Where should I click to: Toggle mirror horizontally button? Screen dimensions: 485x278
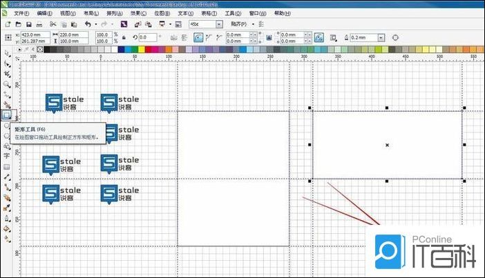tap(174, 38)
